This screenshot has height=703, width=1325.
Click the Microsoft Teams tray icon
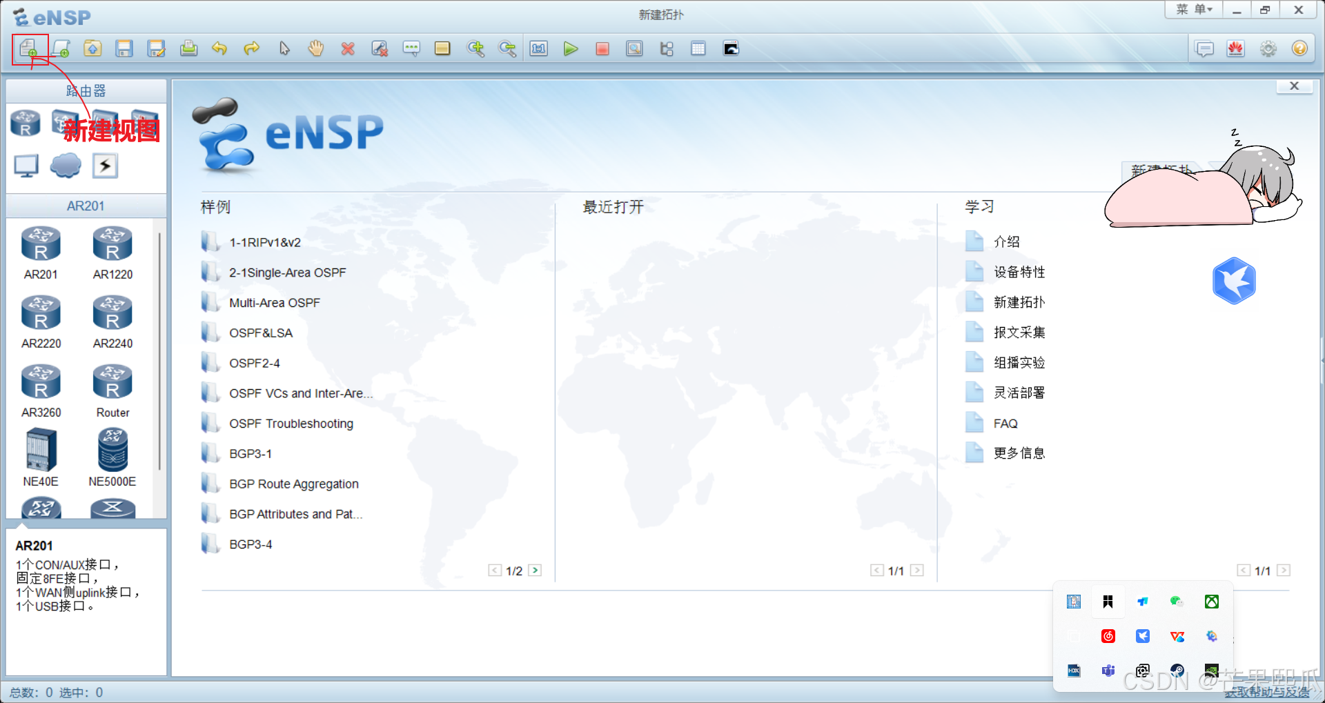pos(1108,670)
